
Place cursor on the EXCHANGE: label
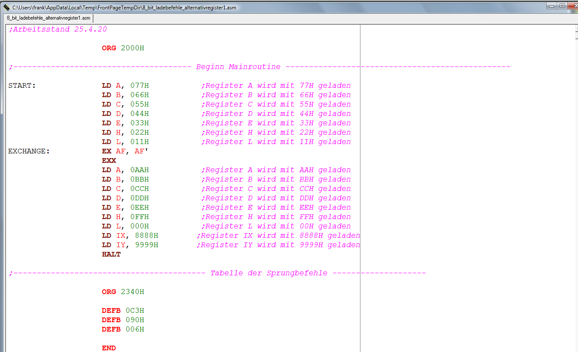(x=29, y=151)
